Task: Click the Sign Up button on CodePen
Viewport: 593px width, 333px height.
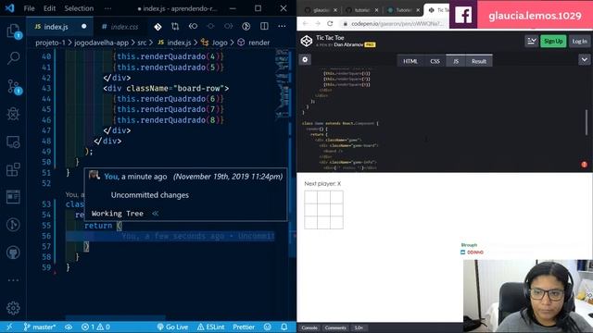Action: pyautogui.click(x=553, y=41)
